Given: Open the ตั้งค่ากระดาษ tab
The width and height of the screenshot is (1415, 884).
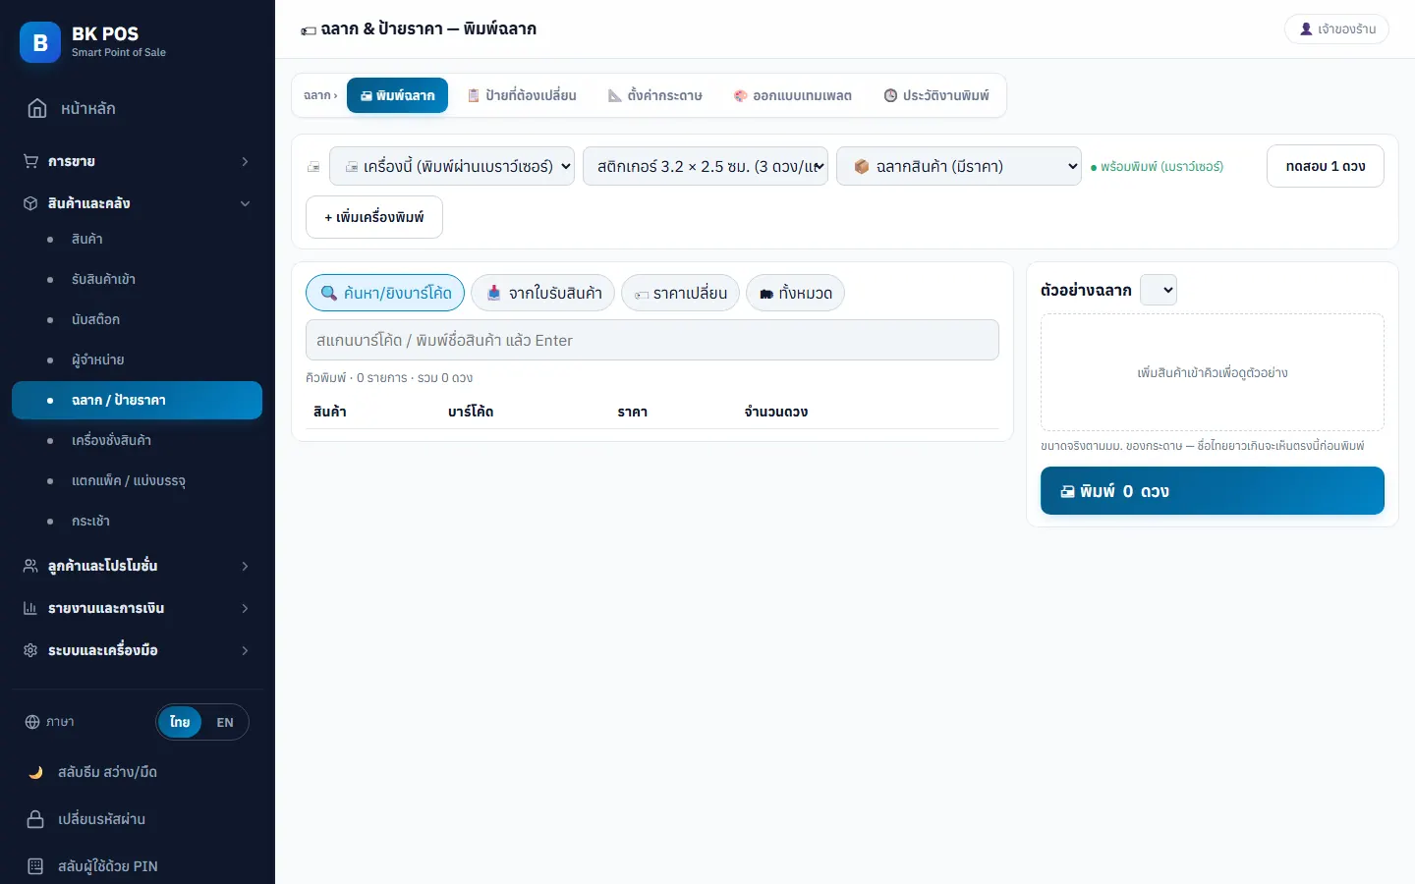Looking at the screenshot, I should (654, 95).
